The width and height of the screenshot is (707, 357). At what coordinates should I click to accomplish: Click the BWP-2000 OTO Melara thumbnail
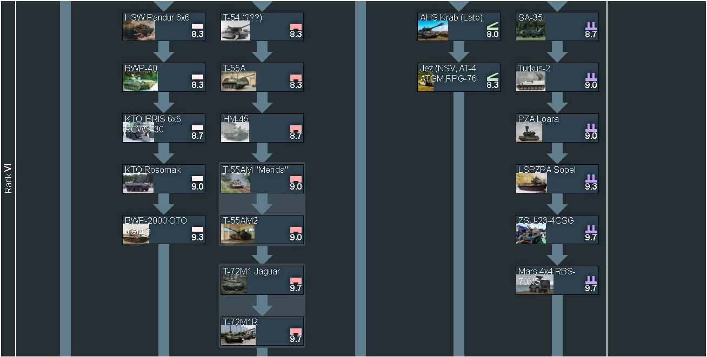[x=136, y=234]
